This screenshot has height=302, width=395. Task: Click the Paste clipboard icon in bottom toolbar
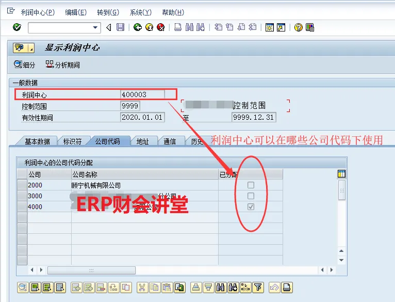[x=167, y=288]
